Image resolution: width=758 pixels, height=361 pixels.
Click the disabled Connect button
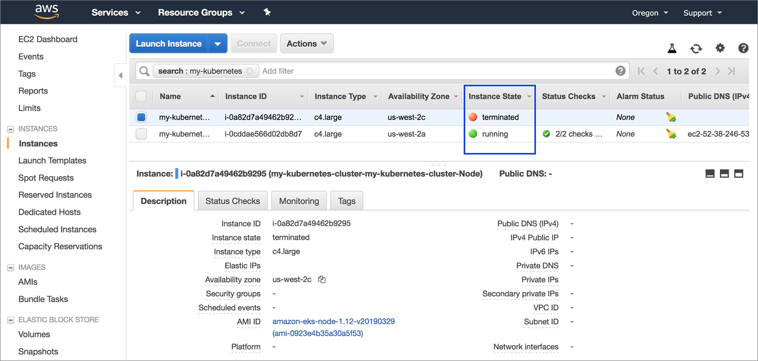tap(254, 43)
